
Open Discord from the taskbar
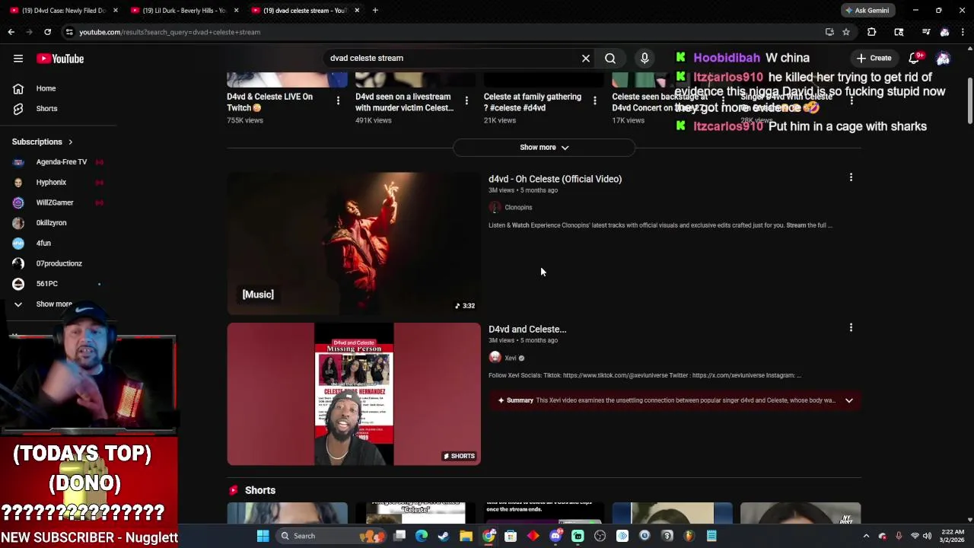555,536
